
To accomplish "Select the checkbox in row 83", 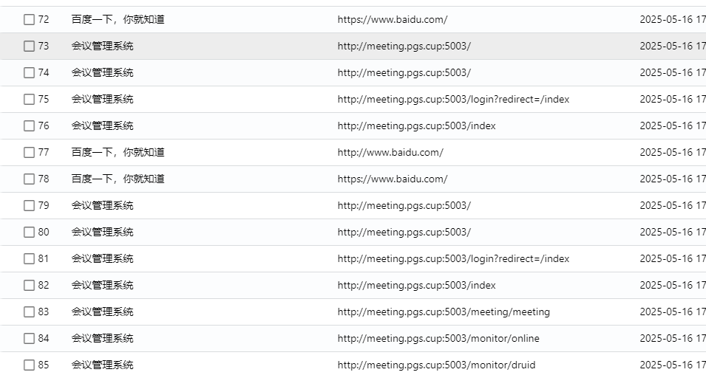I will click(x=29, y=312).
